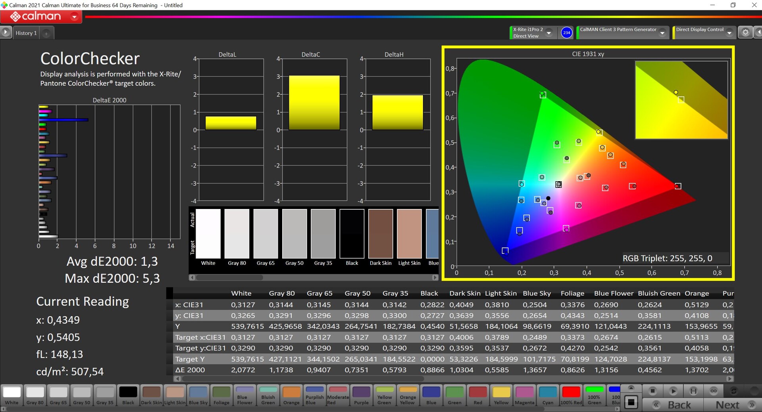Expand the Direct Display Control dropdown
The height and width of the screenshot is (412, 762).
click(x=729, y=33)
